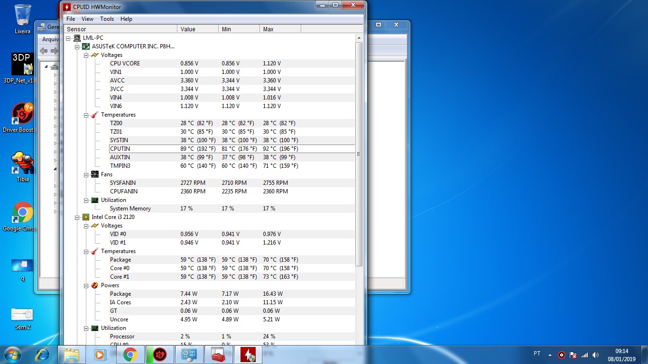Click the CPU Temperatures thermometer icon

pos(95,251)
